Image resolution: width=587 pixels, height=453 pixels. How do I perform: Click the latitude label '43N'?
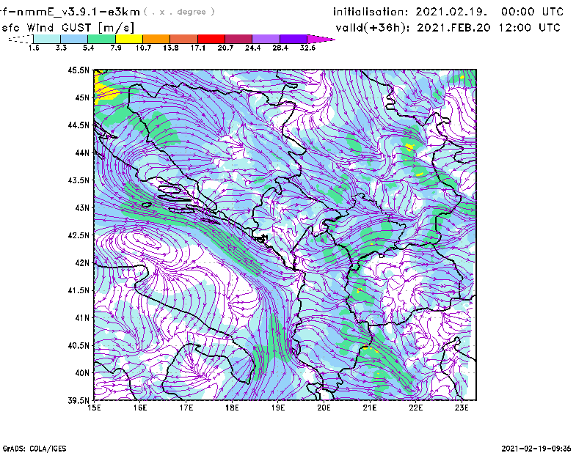pos(82,207)
